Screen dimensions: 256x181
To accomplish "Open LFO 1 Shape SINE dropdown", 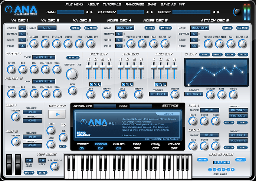I will pyautogui.click(x=209, y=110).
